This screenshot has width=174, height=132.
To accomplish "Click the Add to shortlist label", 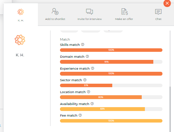I will (x=55, y=19).
